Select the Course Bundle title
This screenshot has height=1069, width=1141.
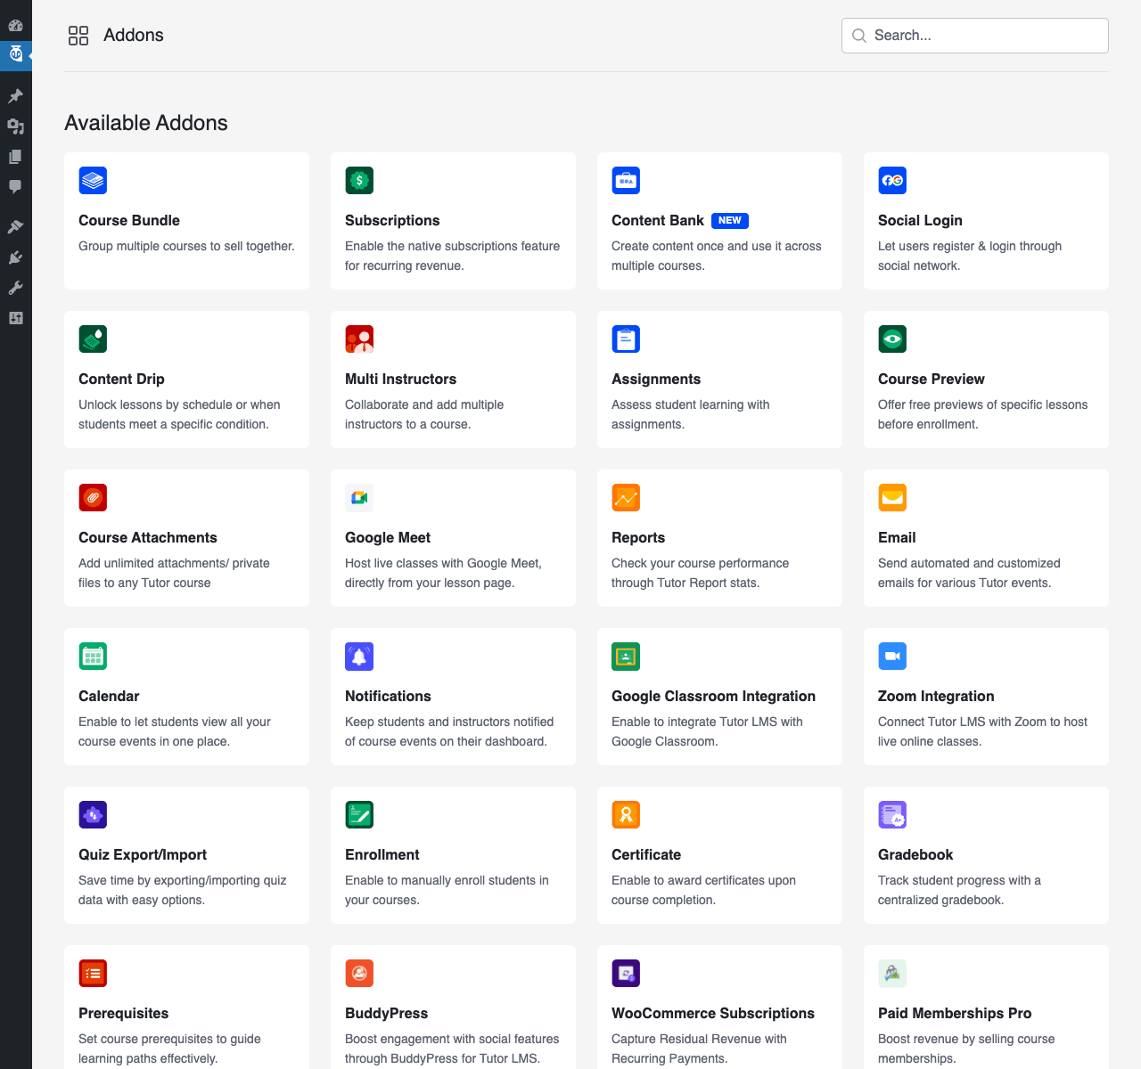coord(129,220)
